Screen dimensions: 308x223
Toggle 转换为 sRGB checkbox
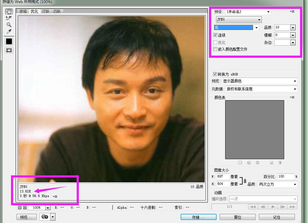215,74
